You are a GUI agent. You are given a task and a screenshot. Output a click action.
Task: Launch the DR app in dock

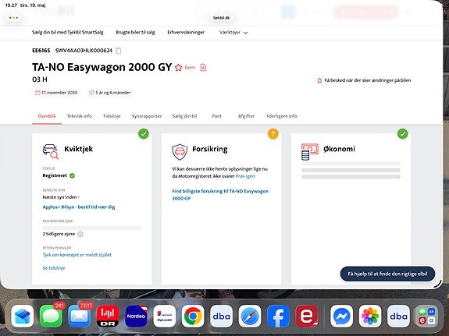[x=108, y=316]
